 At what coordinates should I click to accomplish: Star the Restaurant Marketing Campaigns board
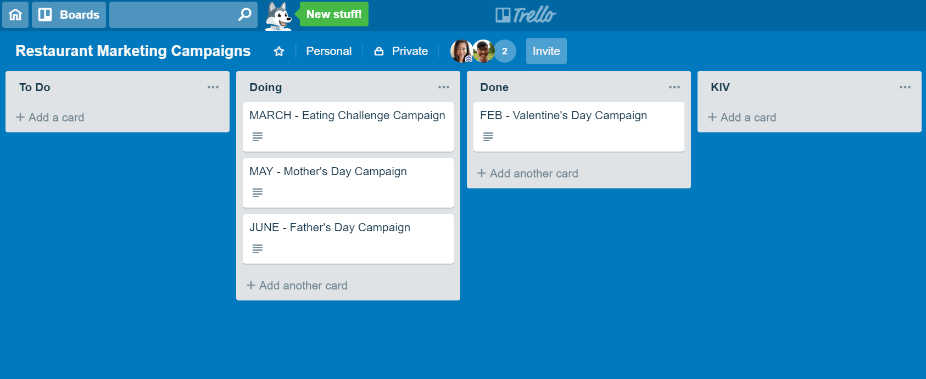[279, 51]
